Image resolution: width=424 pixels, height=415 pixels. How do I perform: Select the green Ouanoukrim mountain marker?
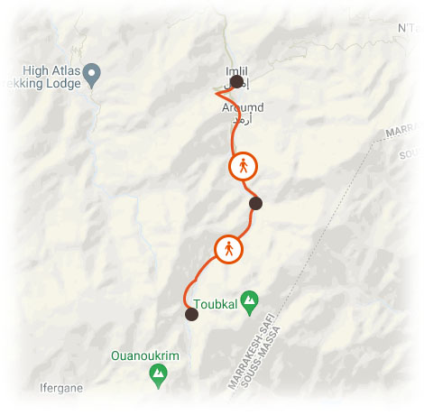pos(158,376)
